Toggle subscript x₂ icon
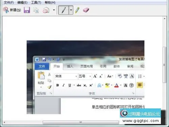The width and height of the screenshot is (169, 127). [x=85, y=86]
